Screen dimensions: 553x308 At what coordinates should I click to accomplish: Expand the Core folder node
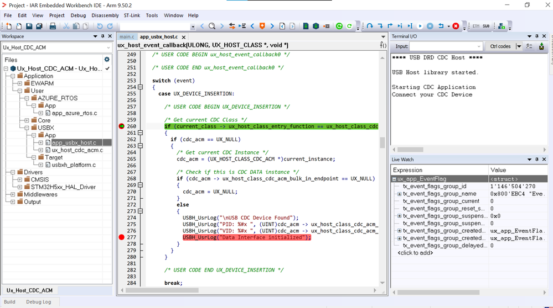click(x=27, y=120)
